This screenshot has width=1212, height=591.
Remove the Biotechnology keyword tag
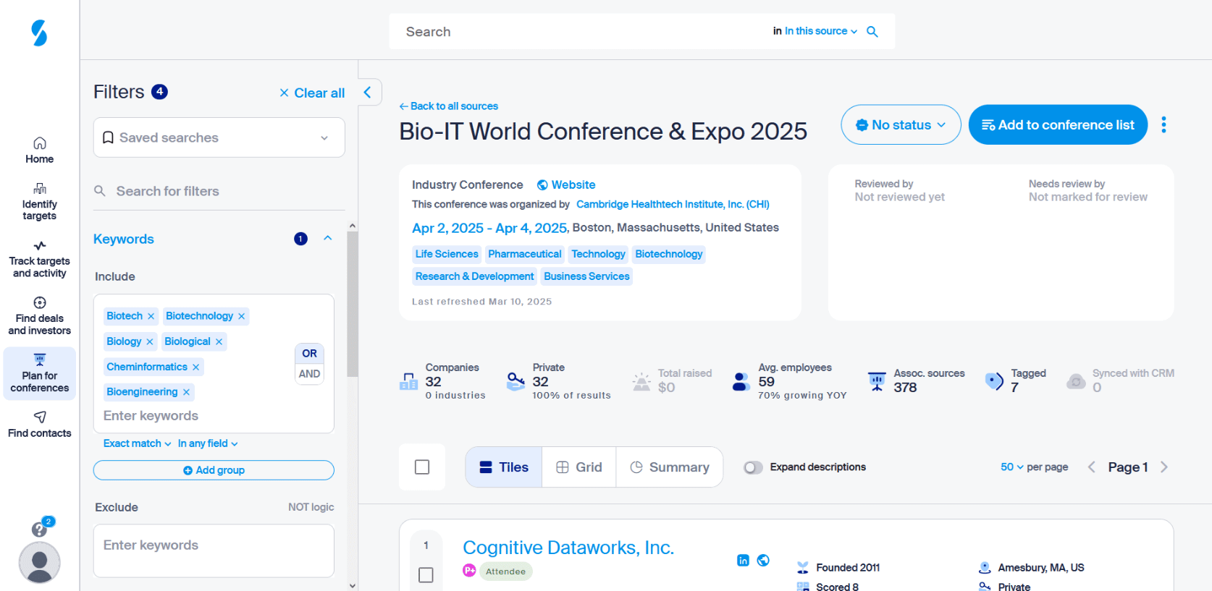241,316
